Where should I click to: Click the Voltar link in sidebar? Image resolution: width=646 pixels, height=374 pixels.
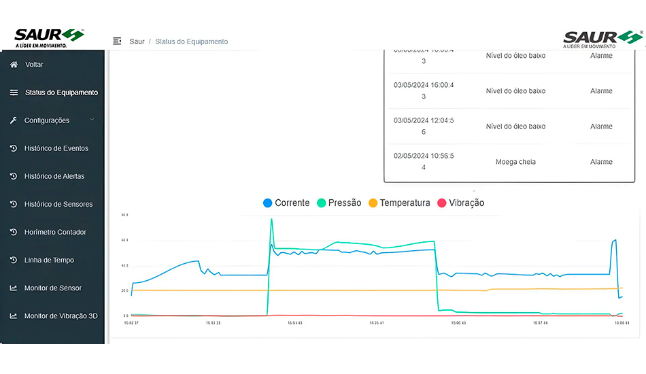[x=34, y=65]
